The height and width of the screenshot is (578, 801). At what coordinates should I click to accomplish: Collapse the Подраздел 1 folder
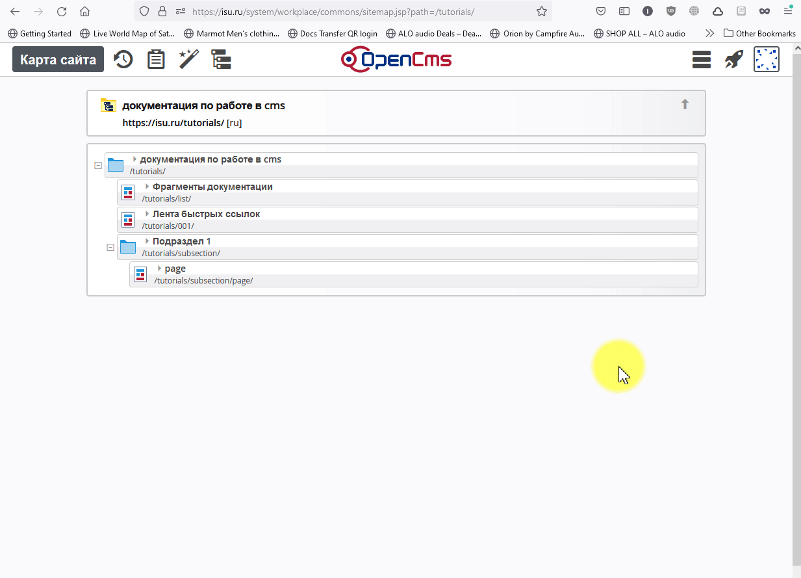(110, 248)
